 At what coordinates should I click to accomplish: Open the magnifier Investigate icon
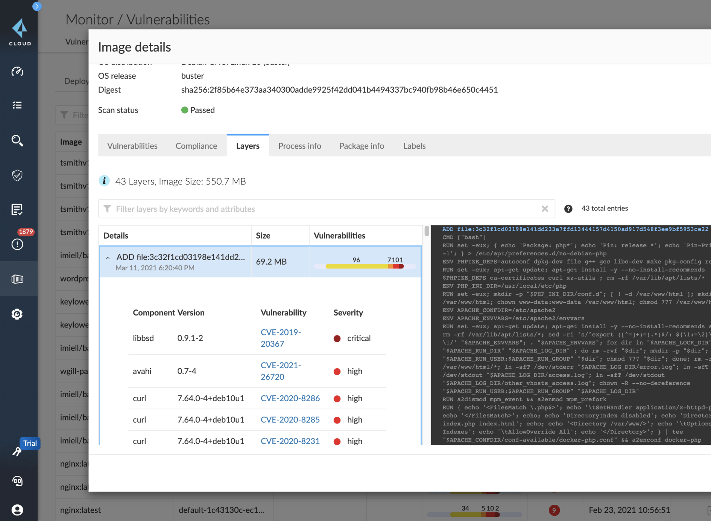[x=18, y=141]
